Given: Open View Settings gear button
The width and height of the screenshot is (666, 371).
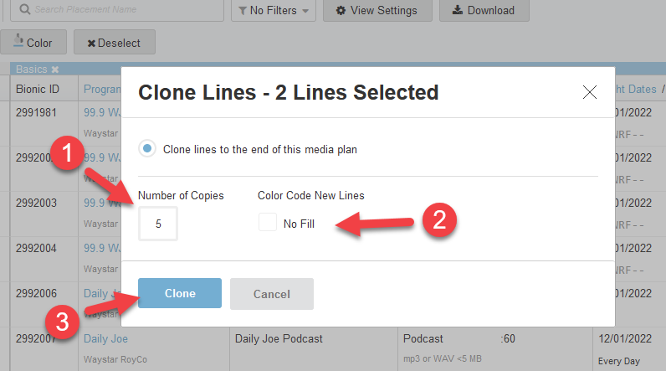Looking at the screenshot, I should coord(376,10).
